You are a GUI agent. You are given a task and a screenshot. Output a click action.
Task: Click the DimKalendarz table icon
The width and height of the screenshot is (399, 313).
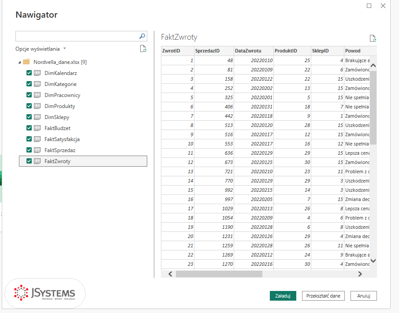37,73
